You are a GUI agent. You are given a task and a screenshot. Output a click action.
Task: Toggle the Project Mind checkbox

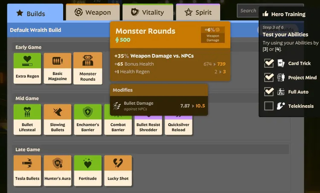click(269, 77)
